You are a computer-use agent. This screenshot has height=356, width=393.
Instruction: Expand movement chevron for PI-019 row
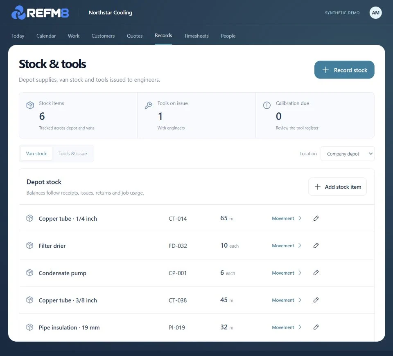(x=300, y=327)
